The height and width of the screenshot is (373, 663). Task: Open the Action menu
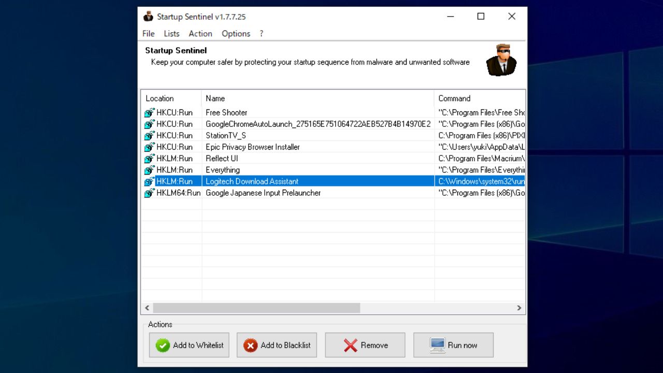[200, 34]
